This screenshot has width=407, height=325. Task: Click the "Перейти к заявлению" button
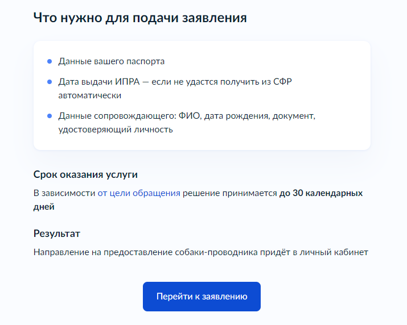[x=202, y=297]
